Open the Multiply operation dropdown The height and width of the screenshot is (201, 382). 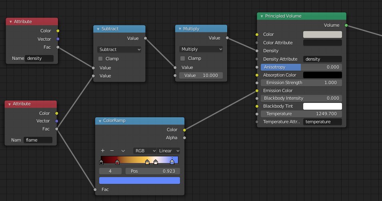click(201, 49)
